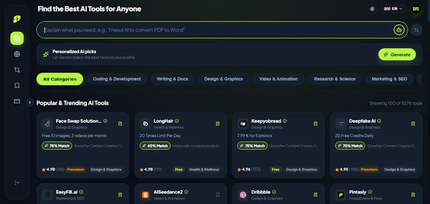
Task: Toggle bookmark on Deepfake AI card
Action: [413, 124]
